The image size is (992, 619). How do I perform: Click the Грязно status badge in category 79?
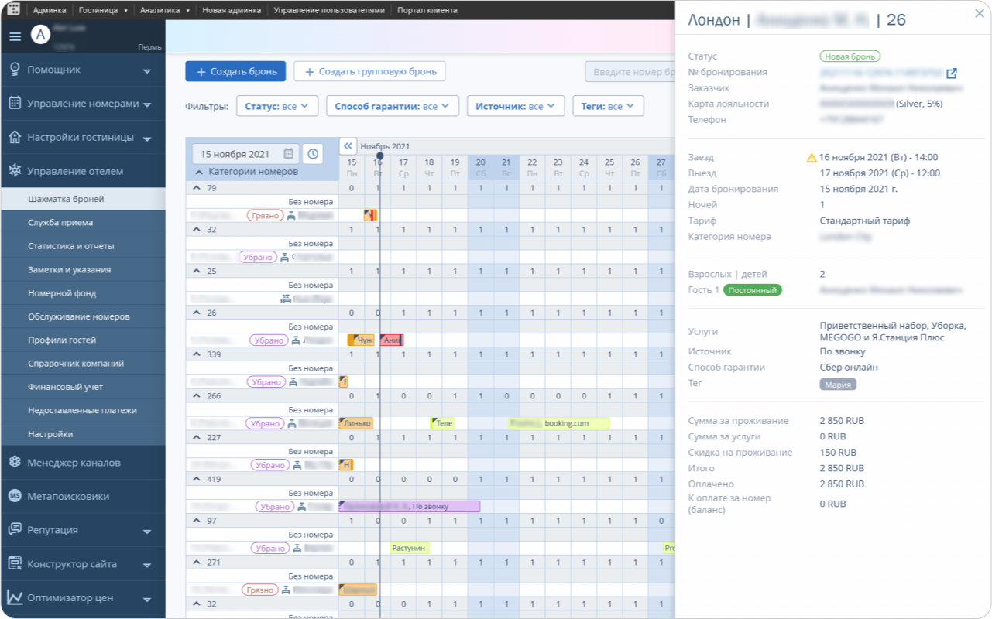(265, 216)
